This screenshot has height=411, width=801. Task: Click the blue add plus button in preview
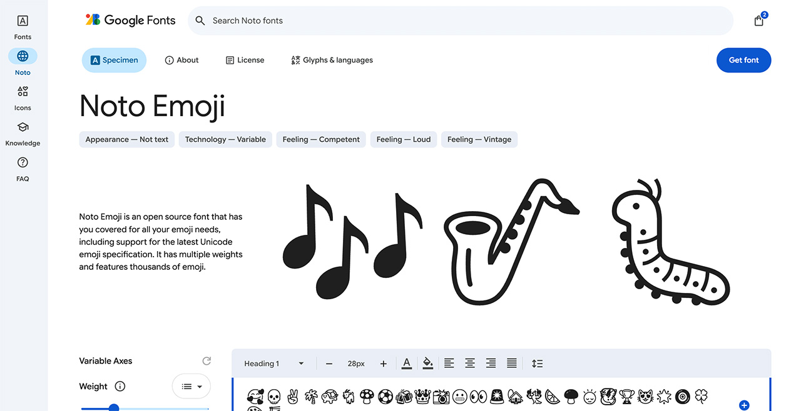pyautogui.click(x=744, y=405)
